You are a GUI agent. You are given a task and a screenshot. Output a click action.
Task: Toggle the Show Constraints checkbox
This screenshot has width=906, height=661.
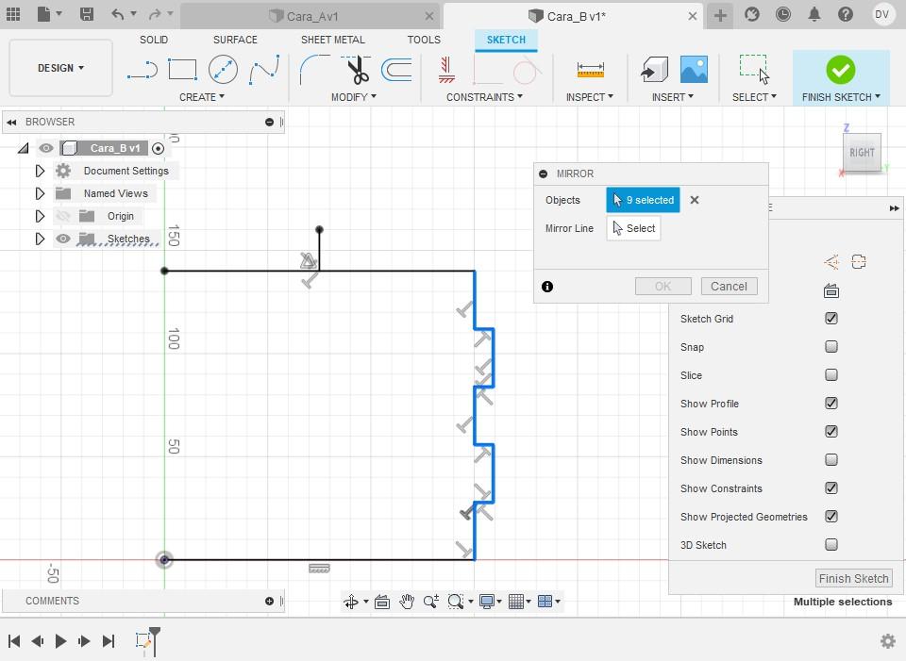[x=831, y=487]
